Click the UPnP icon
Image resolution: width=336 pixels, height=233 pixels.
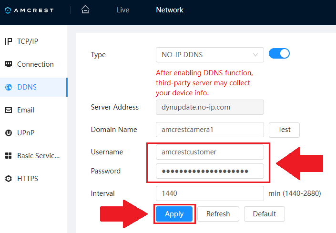pyautogui.click(x=9, y=133)
